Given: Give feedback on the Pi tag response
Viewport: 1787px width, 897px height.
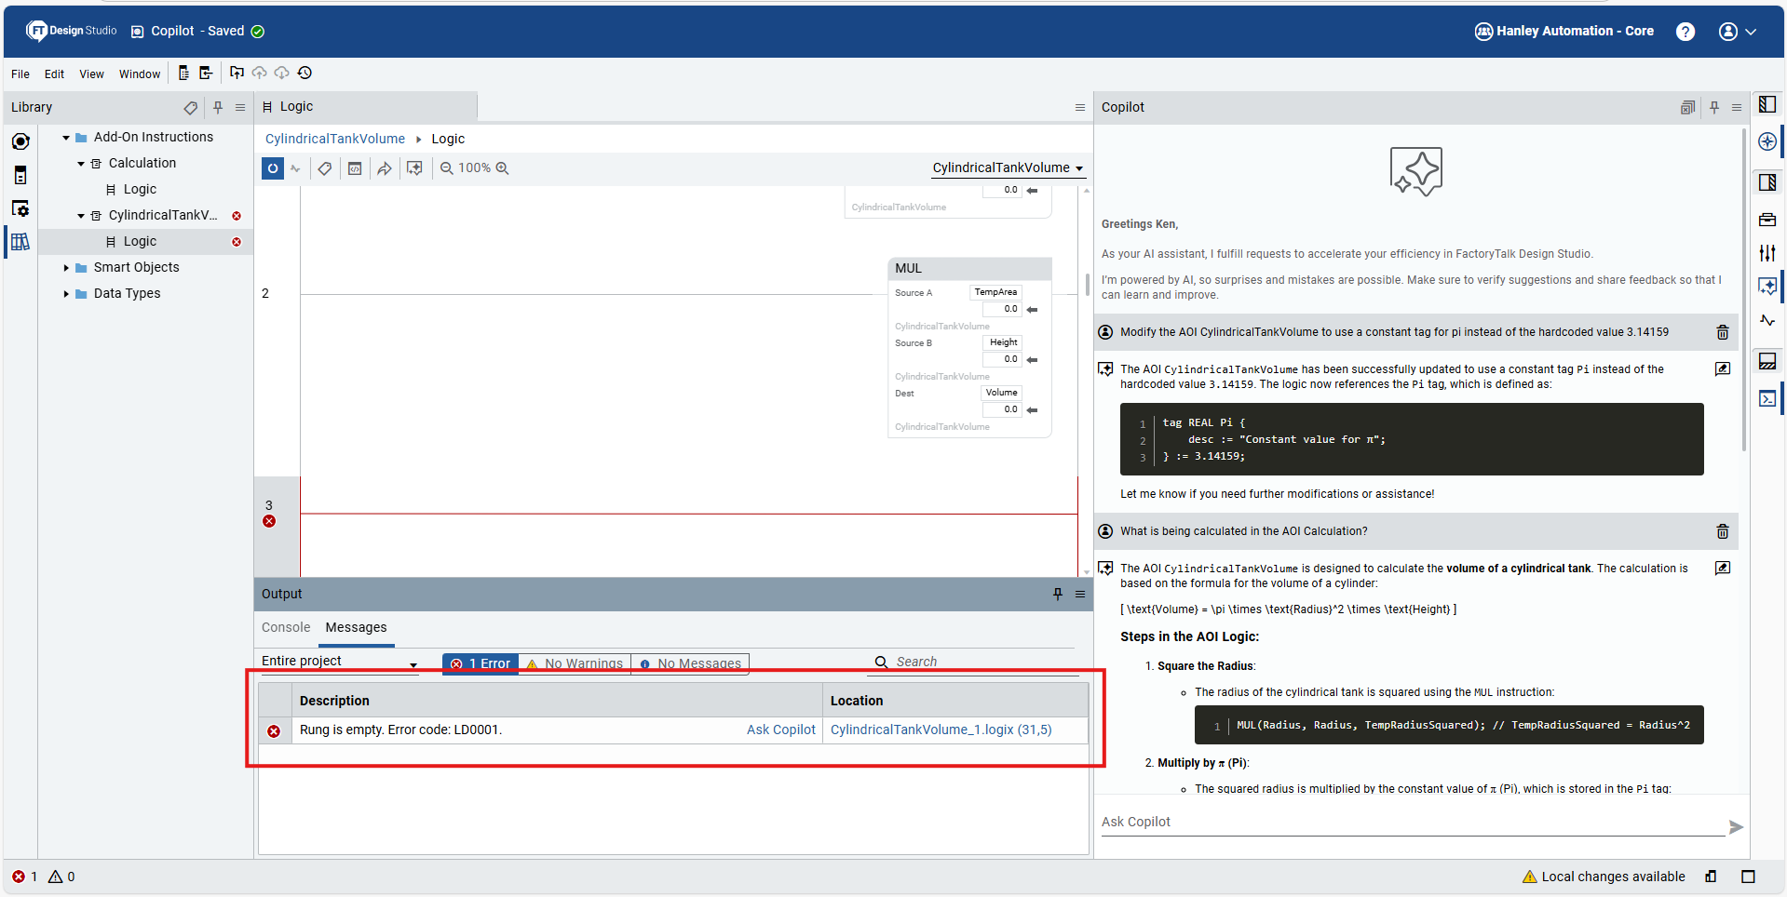Looking at the screenshot, I should coord(1723,369).
